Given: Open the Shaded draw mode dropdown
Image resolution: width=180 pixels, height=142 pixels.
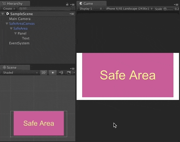Looking at the screenshot, I should [x=20, y=73].
